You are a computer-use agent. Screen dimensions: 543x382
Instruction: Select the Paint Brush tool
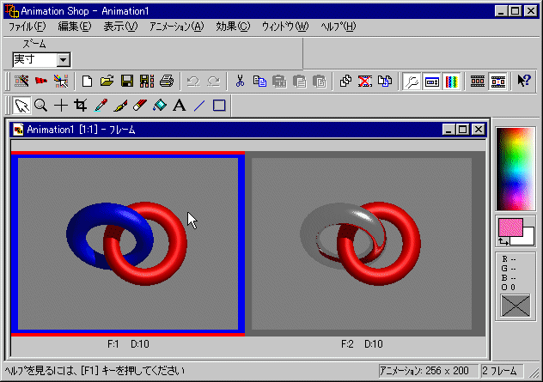pyautogui.click(x=120, y=106)
